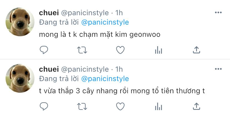
Task: Like the 3 cây nhang tweet
Action: 120,106
